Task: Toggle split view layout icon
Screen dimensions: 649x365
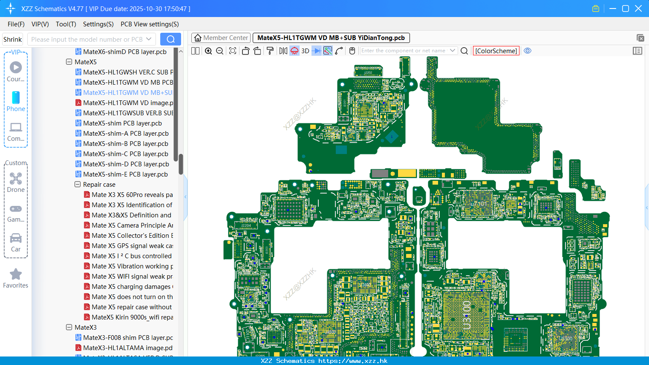Action: 195,51
